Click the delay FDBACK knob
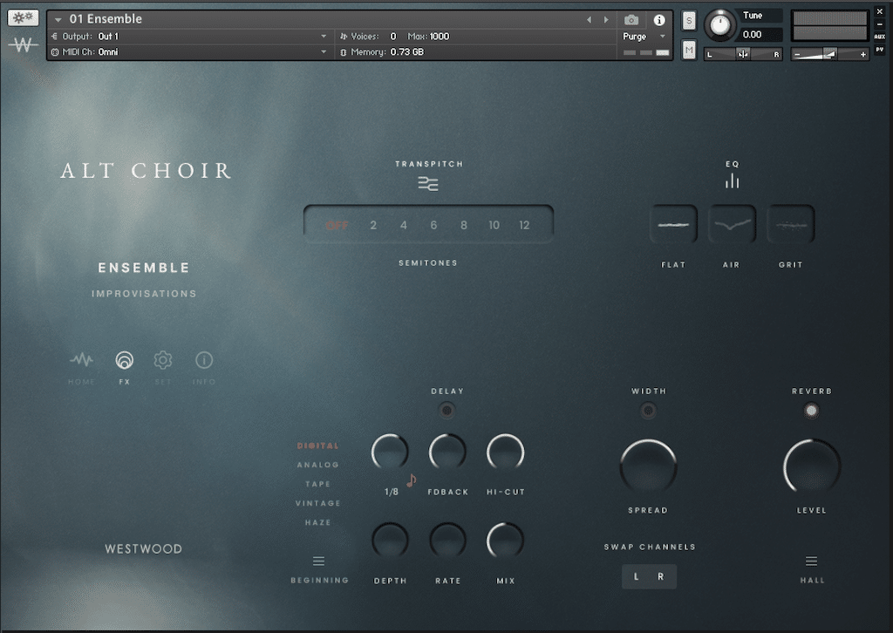This screenshot has height=633, width=893. (x=447, y=453)
